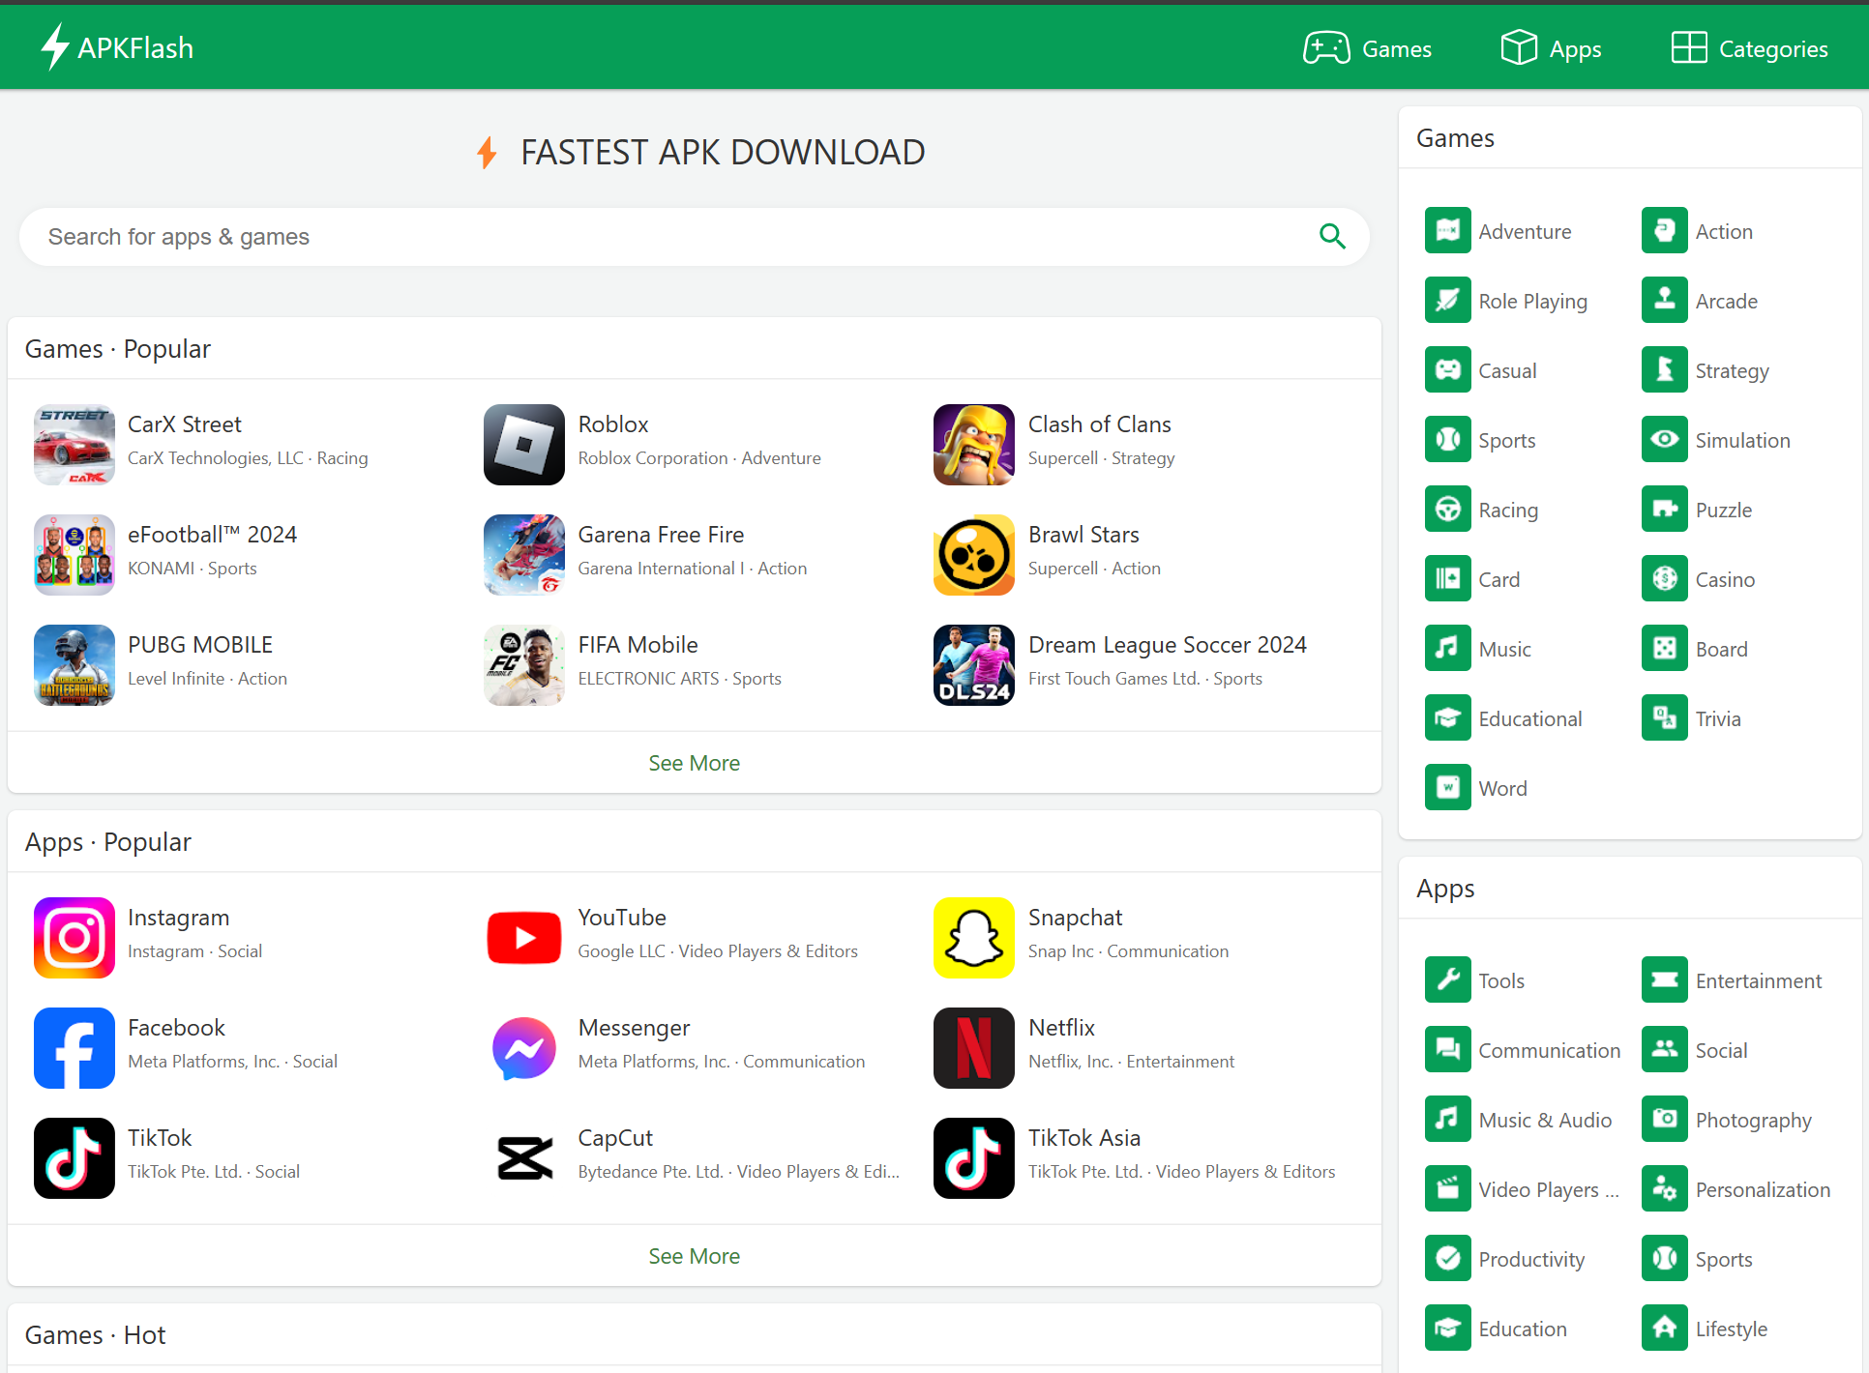
Task: Click the search input field
Action: [x=695, y=236]
